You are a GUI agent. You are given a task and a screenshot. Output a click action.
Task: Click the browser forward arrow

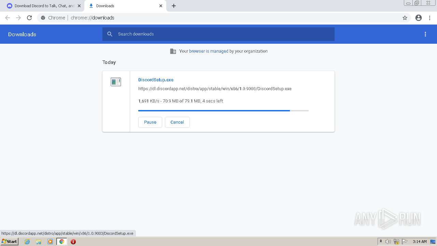[18, 18]
